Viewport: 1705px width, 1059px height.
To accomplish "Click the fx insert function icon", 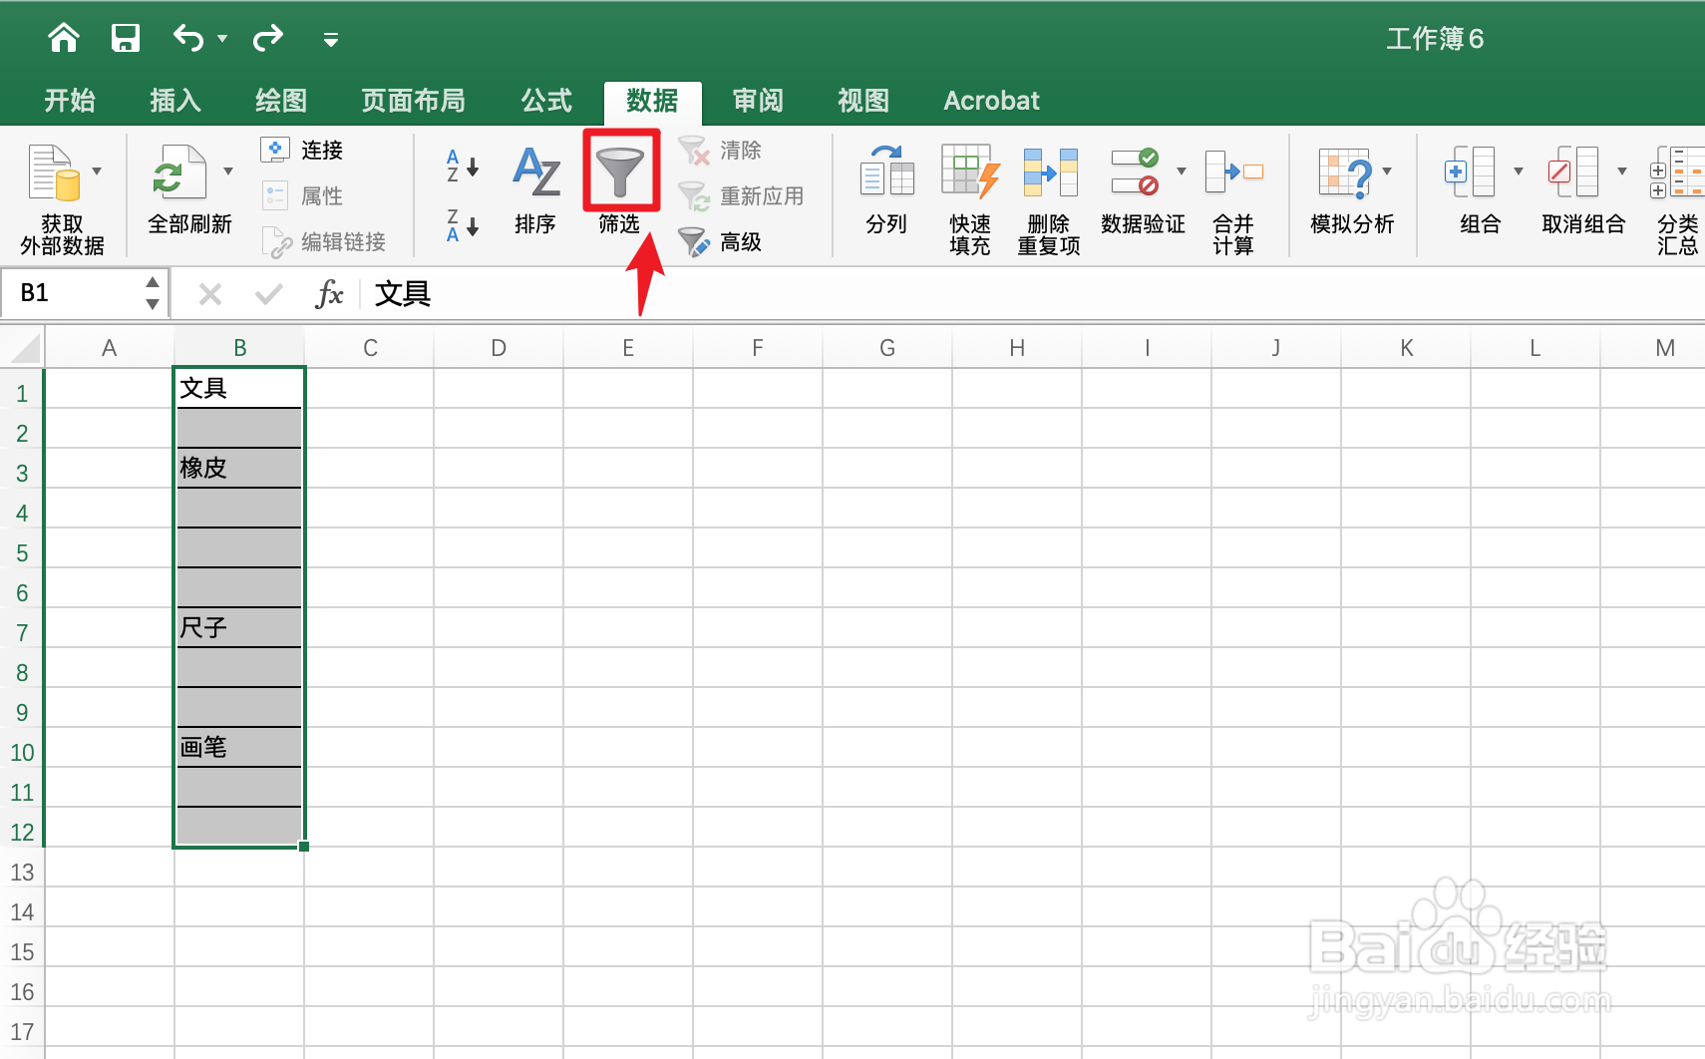I will click(x=329, y=293).
